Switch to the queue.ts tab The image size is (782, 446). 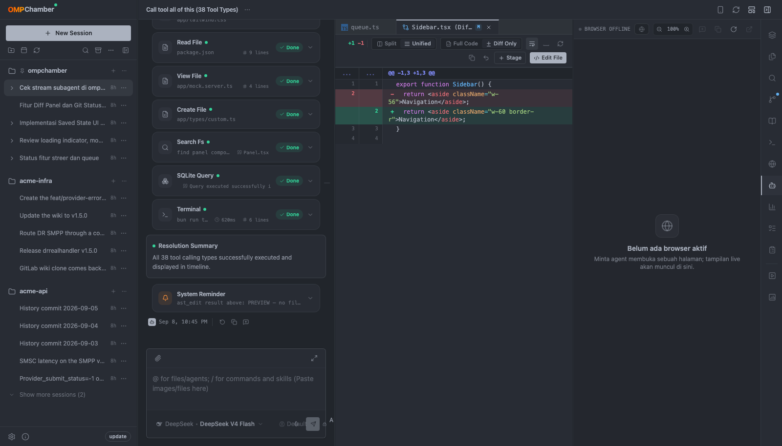365,27
